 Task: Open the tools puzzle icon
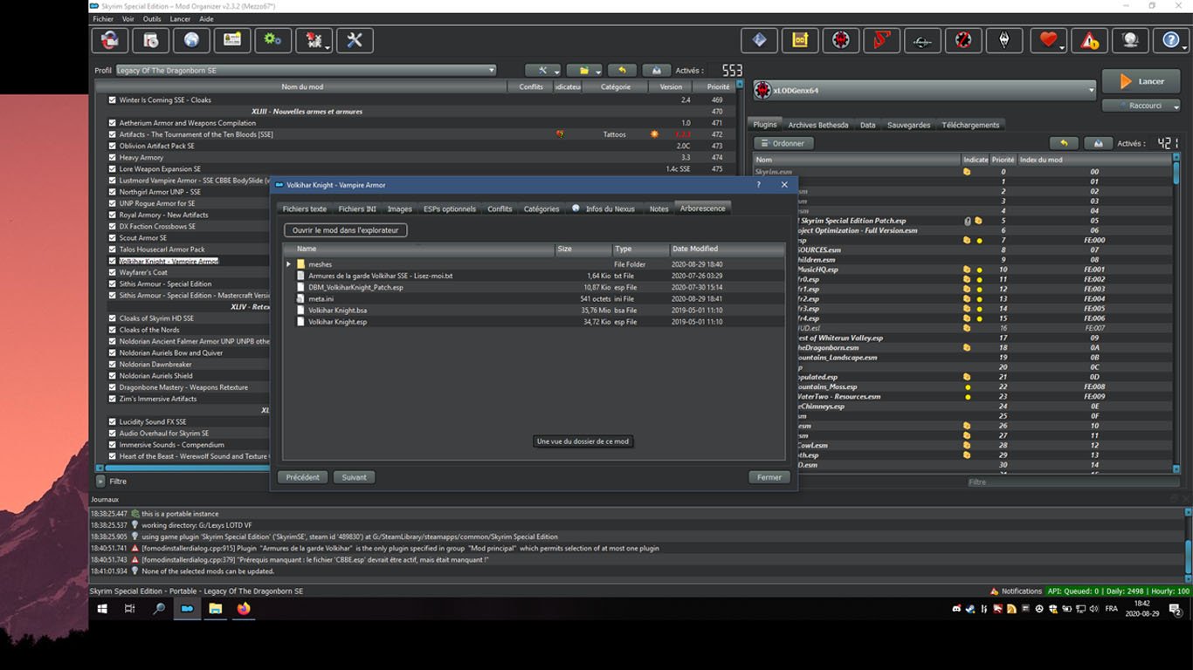click(314, 40)
